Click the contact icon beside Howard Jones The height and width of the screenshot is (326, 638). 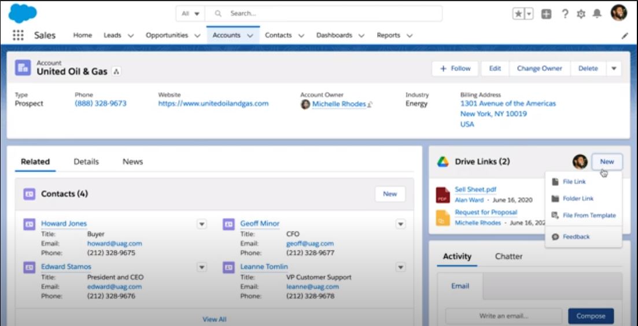tap(29, 224)
